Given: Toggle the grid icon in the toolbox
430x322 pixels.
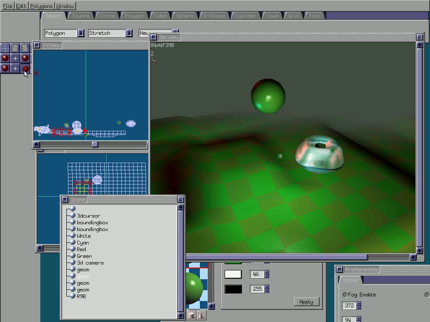Looking at the screenshot, I should click(x=5, y=48).
